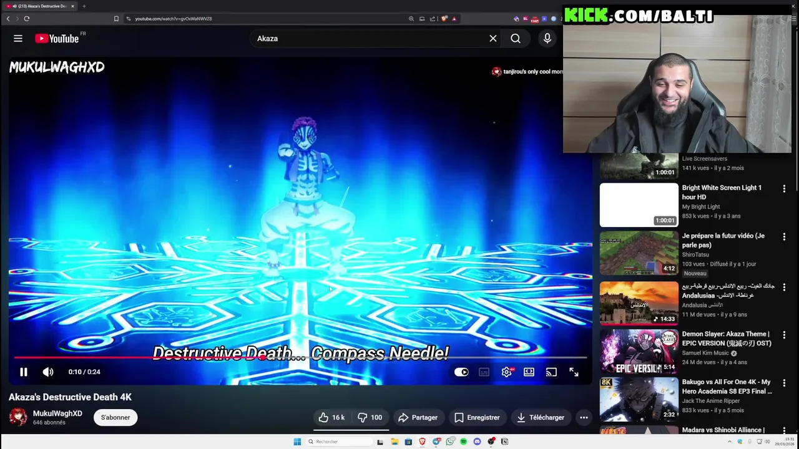799x449 pixels.
Task: Pause the video
Action: [x=24, y=372]
